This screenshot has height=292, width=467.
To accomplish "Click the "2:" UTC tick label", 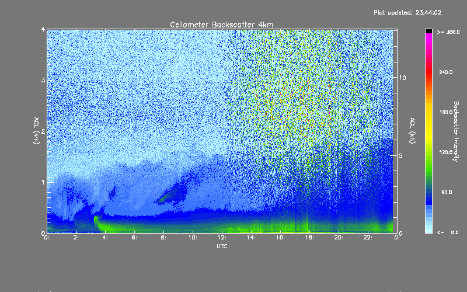I will coord(76,238).
